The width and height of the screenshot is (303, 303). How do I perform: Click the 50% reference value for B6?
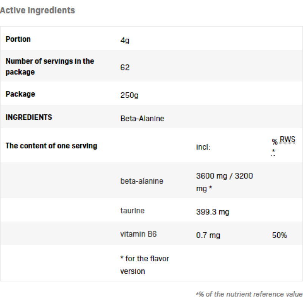[279, 235]
